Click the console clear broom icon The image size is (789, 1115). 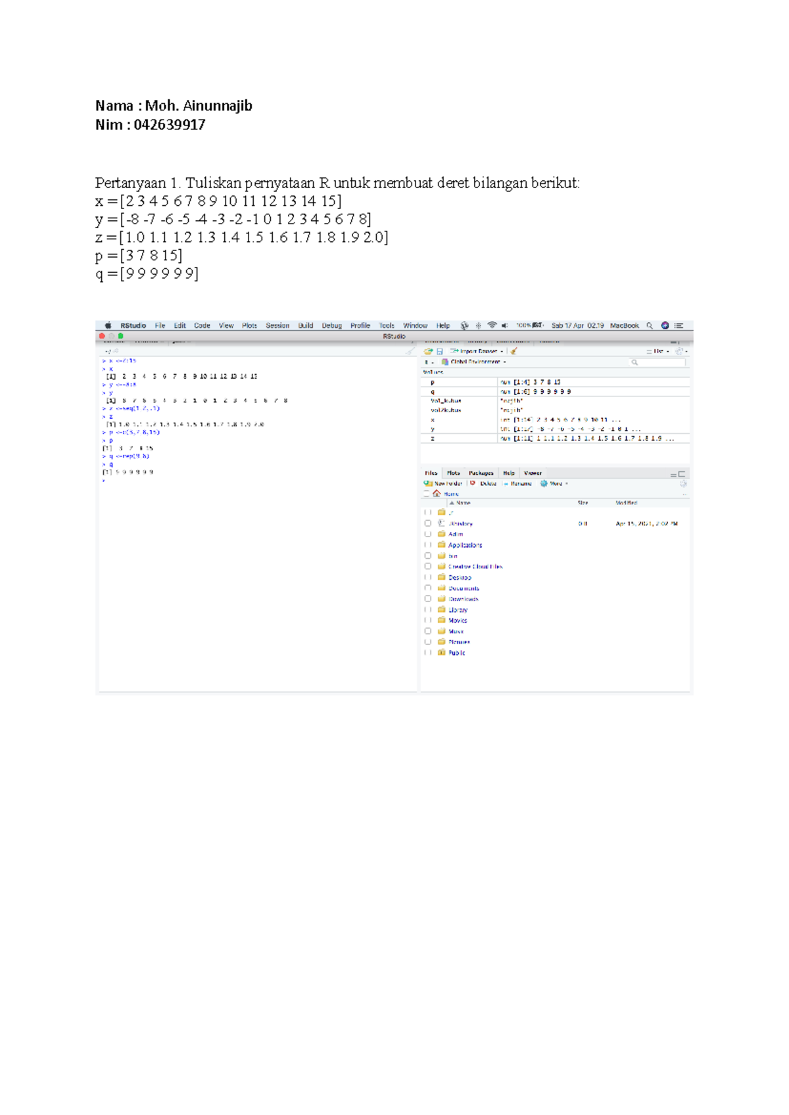410,351
